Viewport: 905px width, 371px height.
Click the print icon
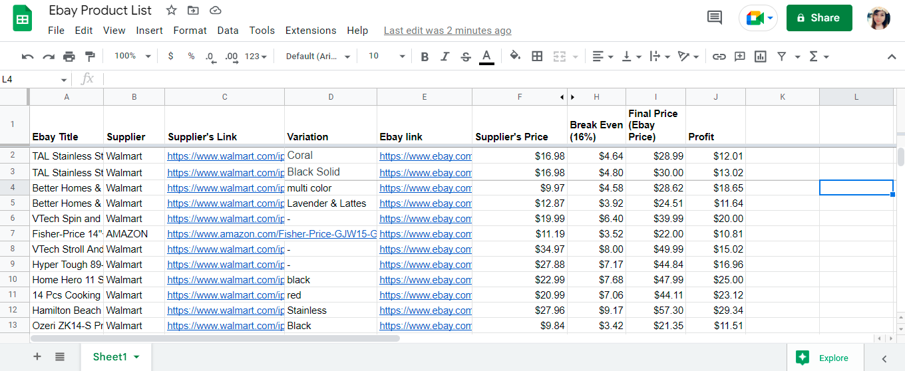(x=69, y=57)
